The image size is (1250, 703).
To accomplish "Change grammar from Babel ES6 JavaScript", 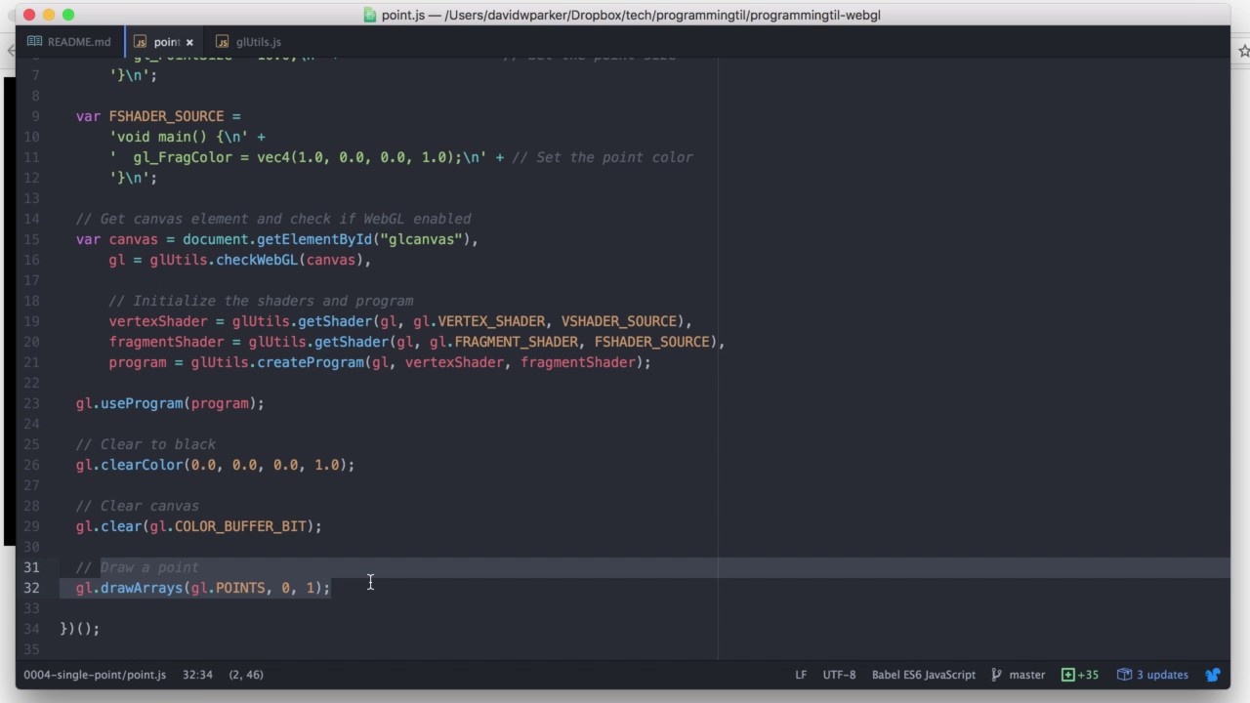I will click(x=923, y=675).
